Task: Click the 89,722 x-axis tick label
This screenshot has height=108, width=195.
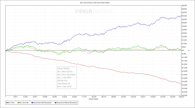Action: (x=104, y=97)
